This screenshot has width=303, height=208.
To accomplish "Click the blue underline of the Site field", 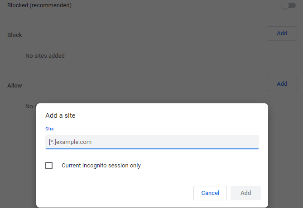I will click(152, 149).
